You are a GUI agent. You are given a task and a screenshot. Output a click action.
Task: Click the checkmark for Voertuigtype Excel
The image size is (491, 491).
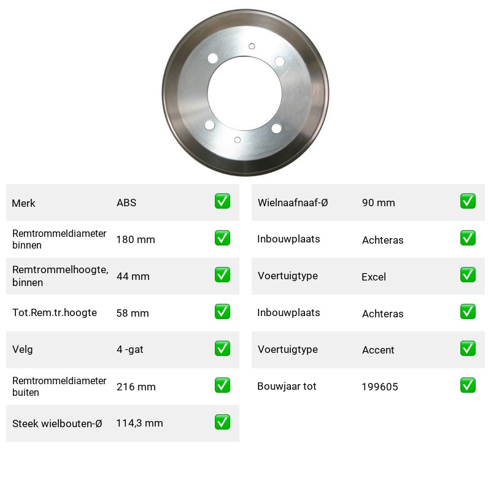click(x=468, y=274)
